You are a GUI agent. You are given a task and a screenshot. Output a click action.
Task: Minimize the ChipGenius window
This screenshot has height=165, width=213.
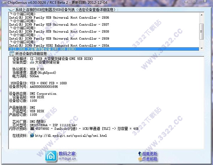pyautogui.click(x=186, y=2)
